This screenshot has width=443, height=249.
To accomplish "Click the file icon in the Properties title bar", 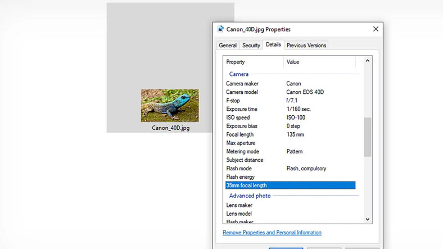I will (x=220, y=29).
